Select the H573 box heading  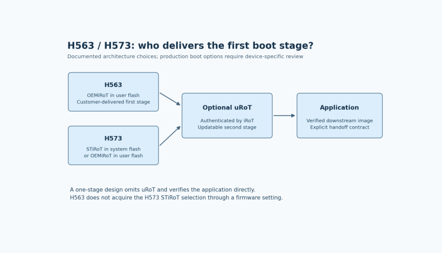(x=113, y=138)
